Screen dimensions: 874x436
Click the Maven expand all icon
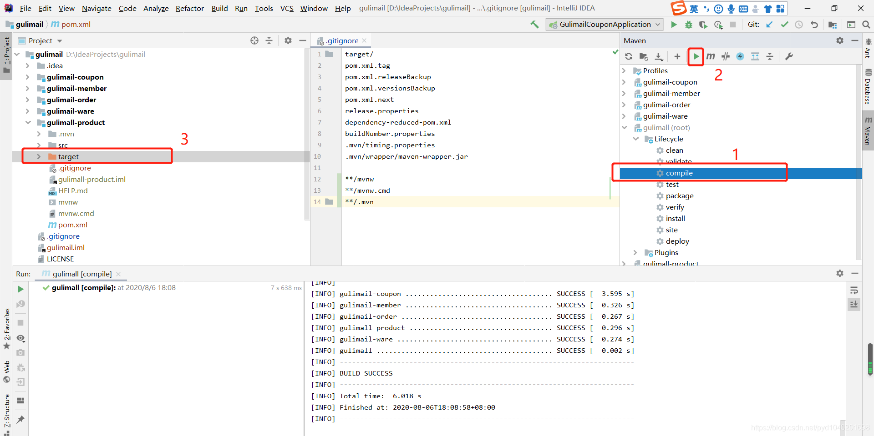click(x=755, y=56)
